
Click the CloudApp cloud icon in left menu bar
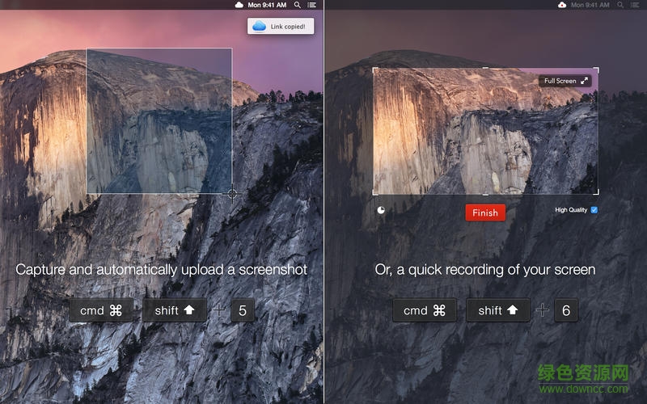(239, 5)
